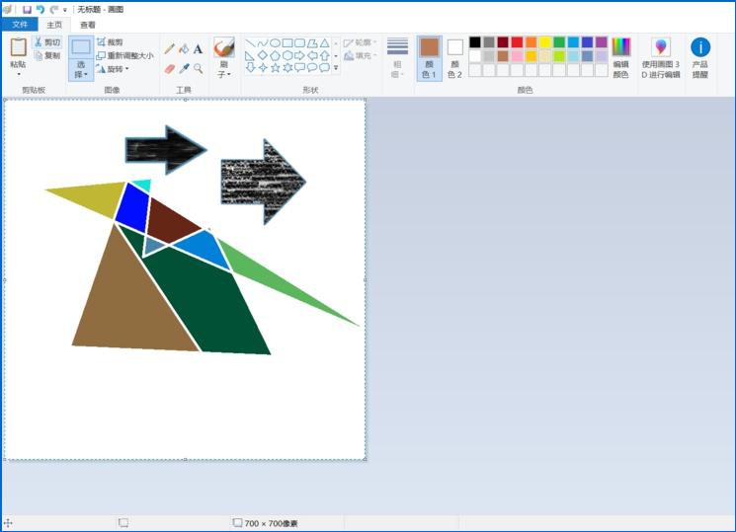Expand the 刷子 brush types dropdown
Screen dimensions: 736x532
pos(224,69)
